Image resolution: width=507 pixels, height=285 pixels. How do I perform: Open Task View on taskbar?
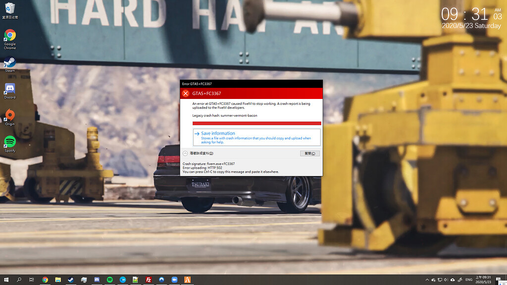click(31, 280)
